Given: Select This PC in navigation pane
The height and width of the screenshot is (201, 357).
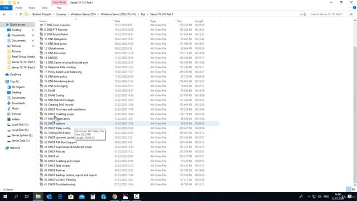Looking at the screenshot, I should pyautogui.click(x=15, y=82).
